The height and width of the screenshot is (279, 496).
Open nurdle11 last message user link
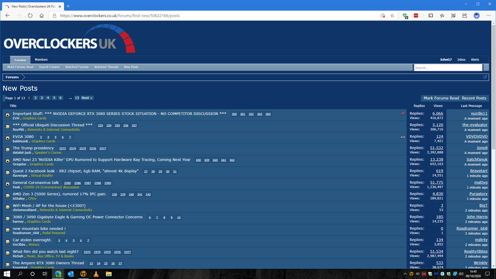click(x=479, y=114)
